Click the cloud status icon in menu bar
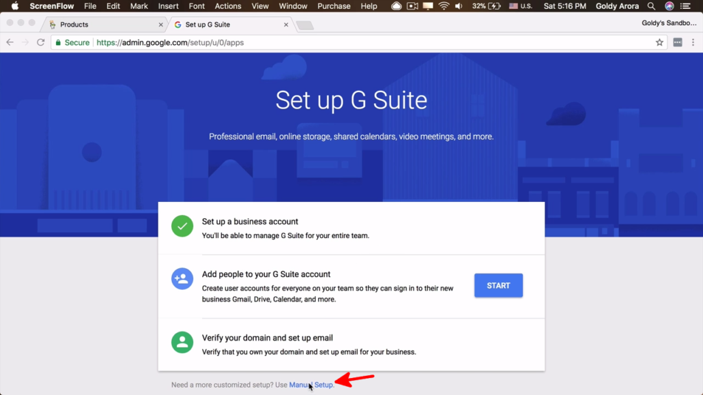703x395 pixels. (397, 6)
